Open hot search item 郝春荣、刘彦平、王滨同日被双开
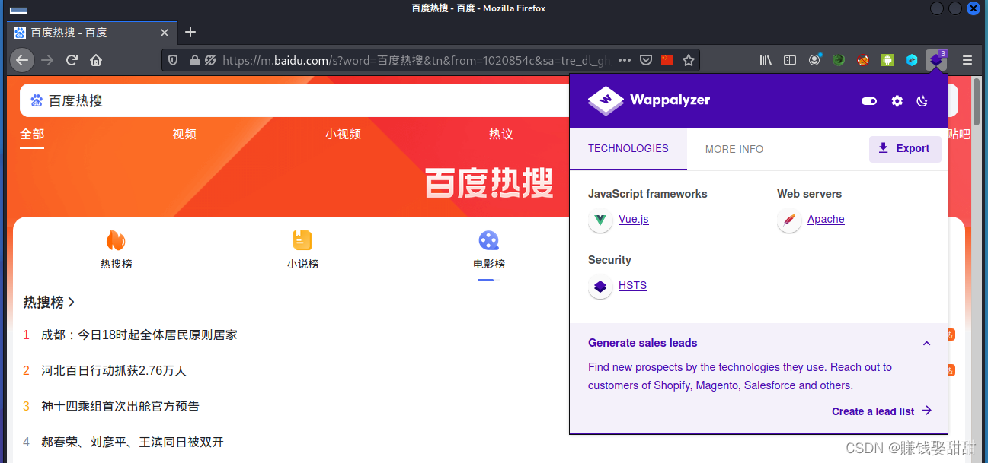The width and height of the screenshot is (988, 463). click(x=133, y=442)
